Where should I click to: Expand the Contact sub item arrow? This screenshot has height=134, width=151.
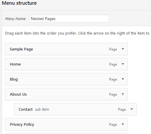[x=132, y=109]
